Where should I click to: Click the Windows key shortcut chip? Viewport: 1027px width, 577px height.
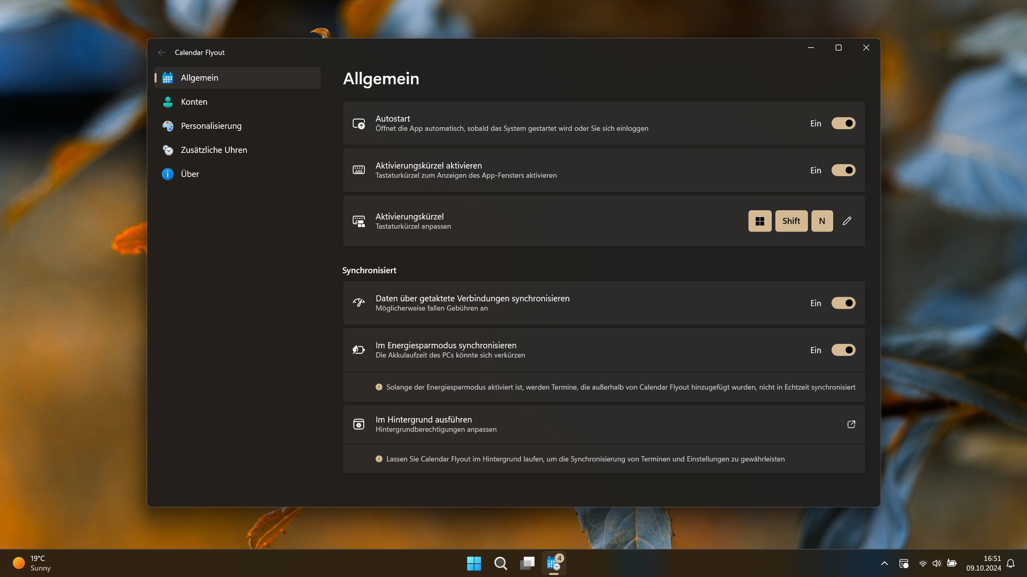coord(760,221)
